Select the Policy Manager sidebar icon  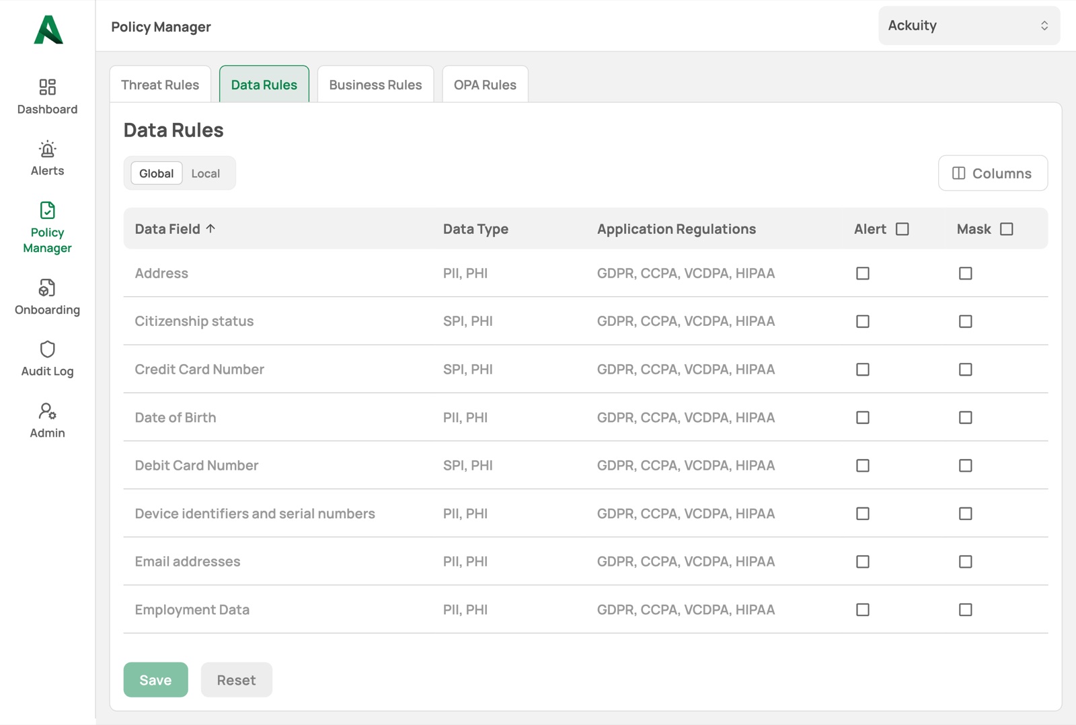pos(47,210)
